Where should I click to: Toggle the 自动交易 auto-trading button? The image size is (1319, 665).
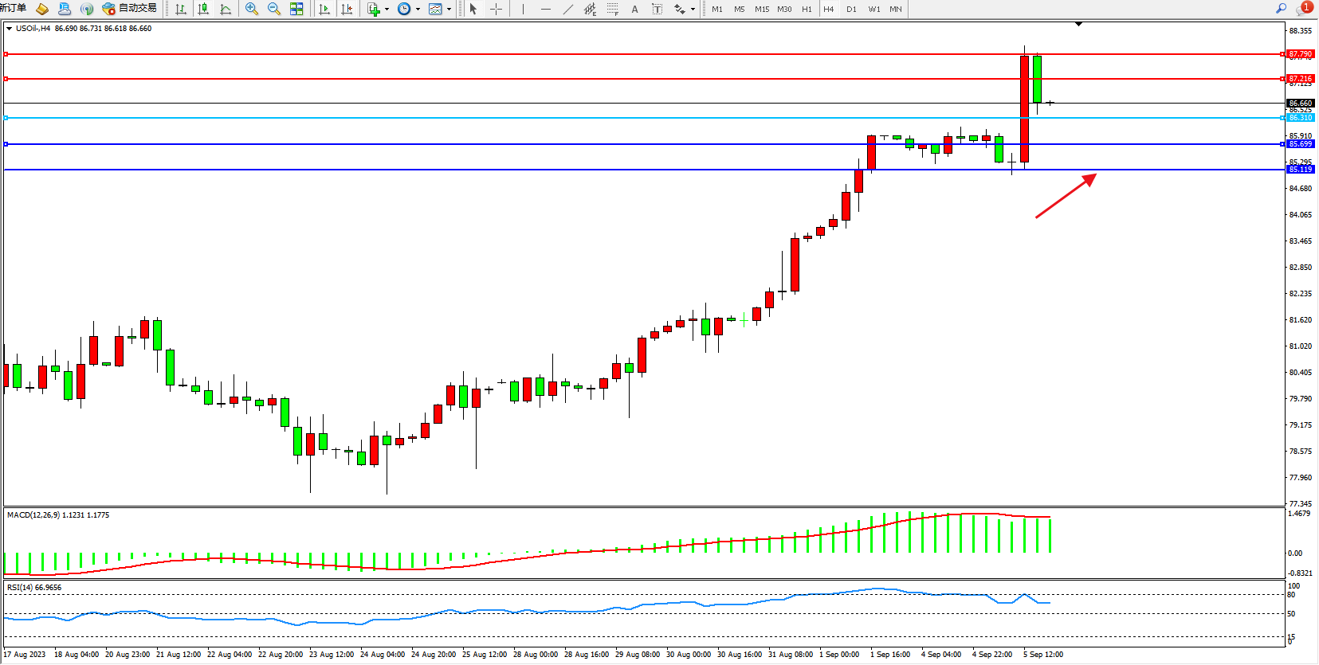pos(130,8)
